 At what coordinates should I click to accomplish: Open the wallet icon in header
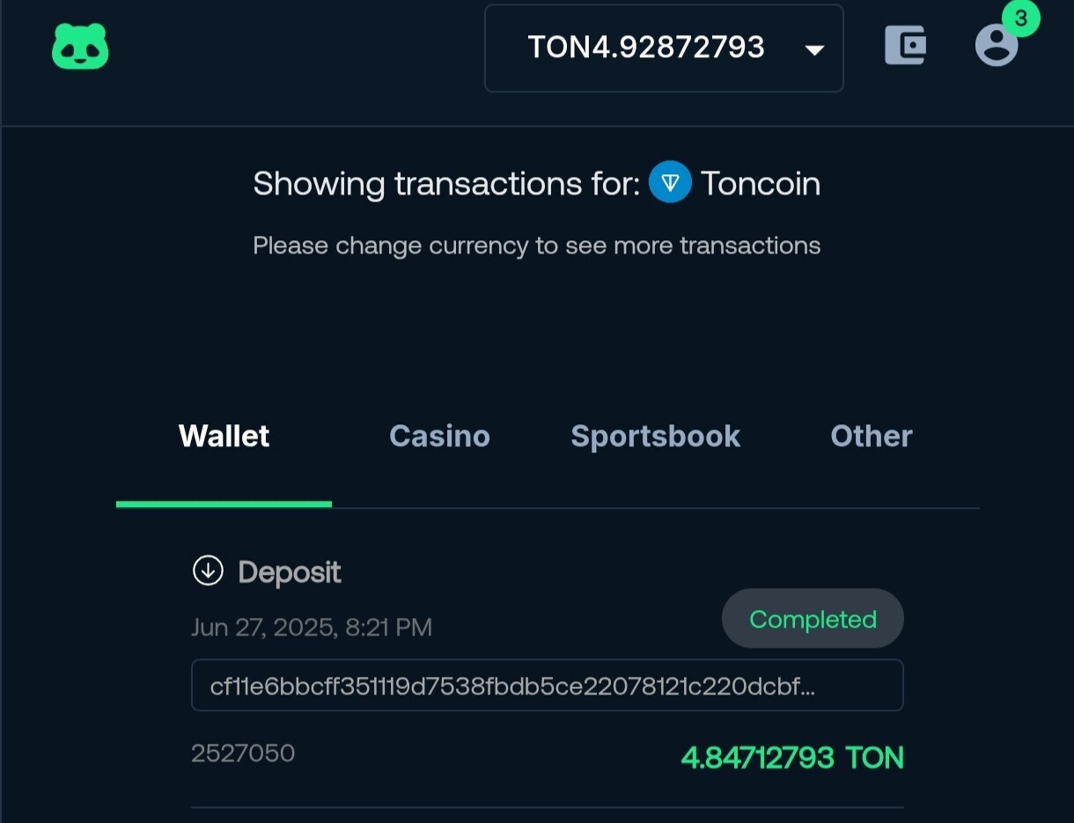click(x=905, y=45)
